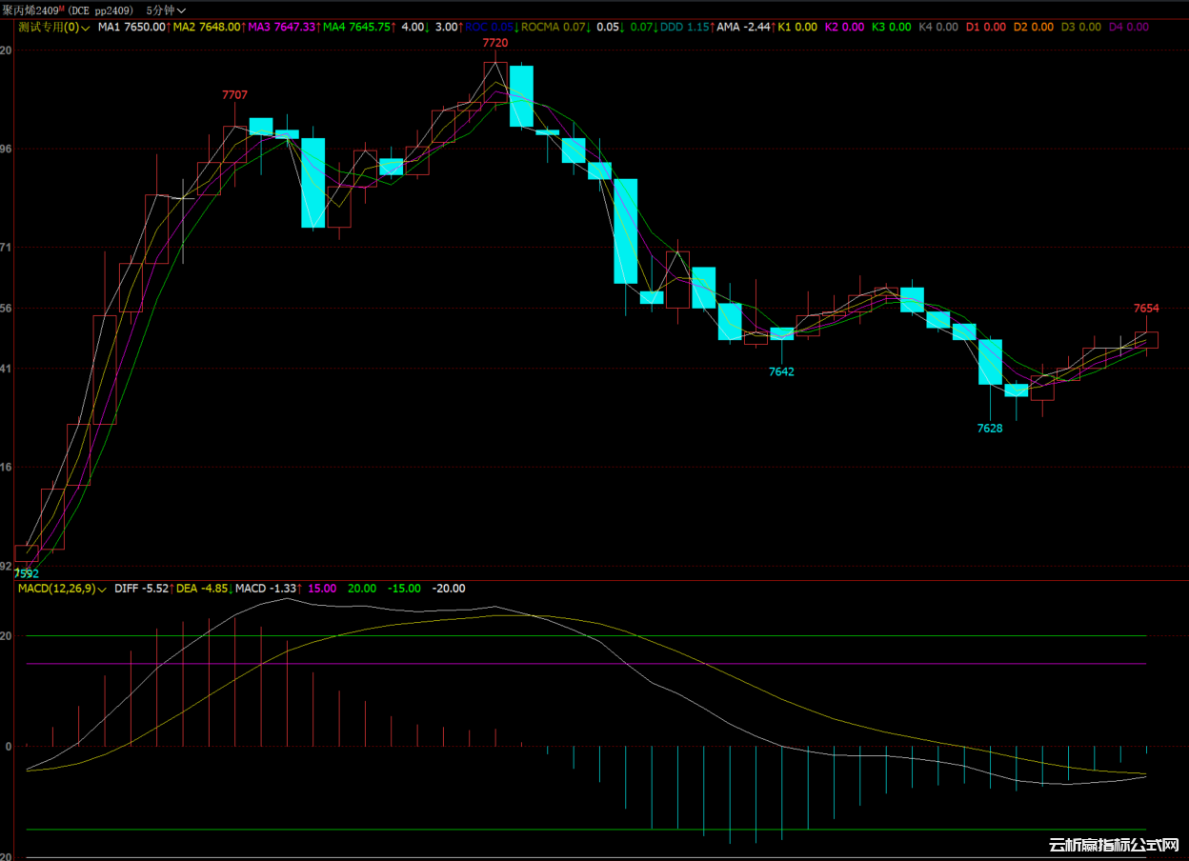Expand the MACD(12,26,9) indicator dropdown
The width and height of the screenshot is (1189, 861).
coord(62,589)
